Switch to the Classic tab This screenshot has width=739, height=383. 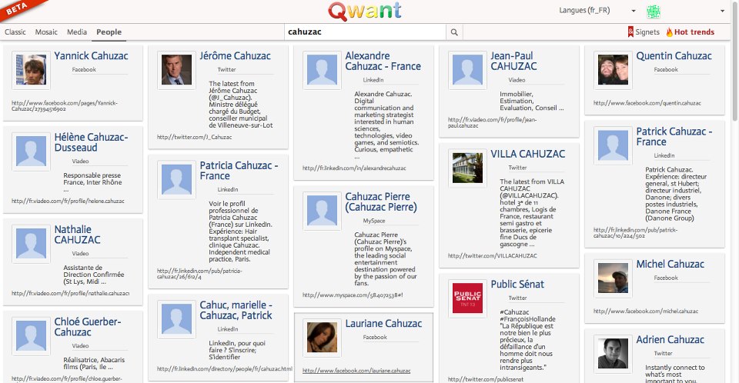(x=15, y=32)
